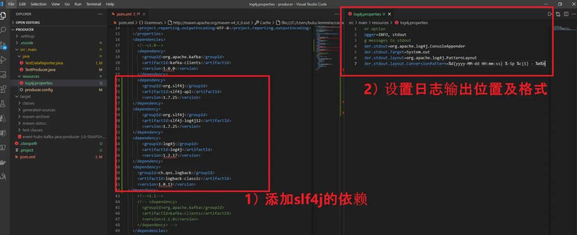The height and width of the screenshot is (235, 577).
Task: Open the Remote Explorer view
Action: pyautogui.click(x=3, y=74)
